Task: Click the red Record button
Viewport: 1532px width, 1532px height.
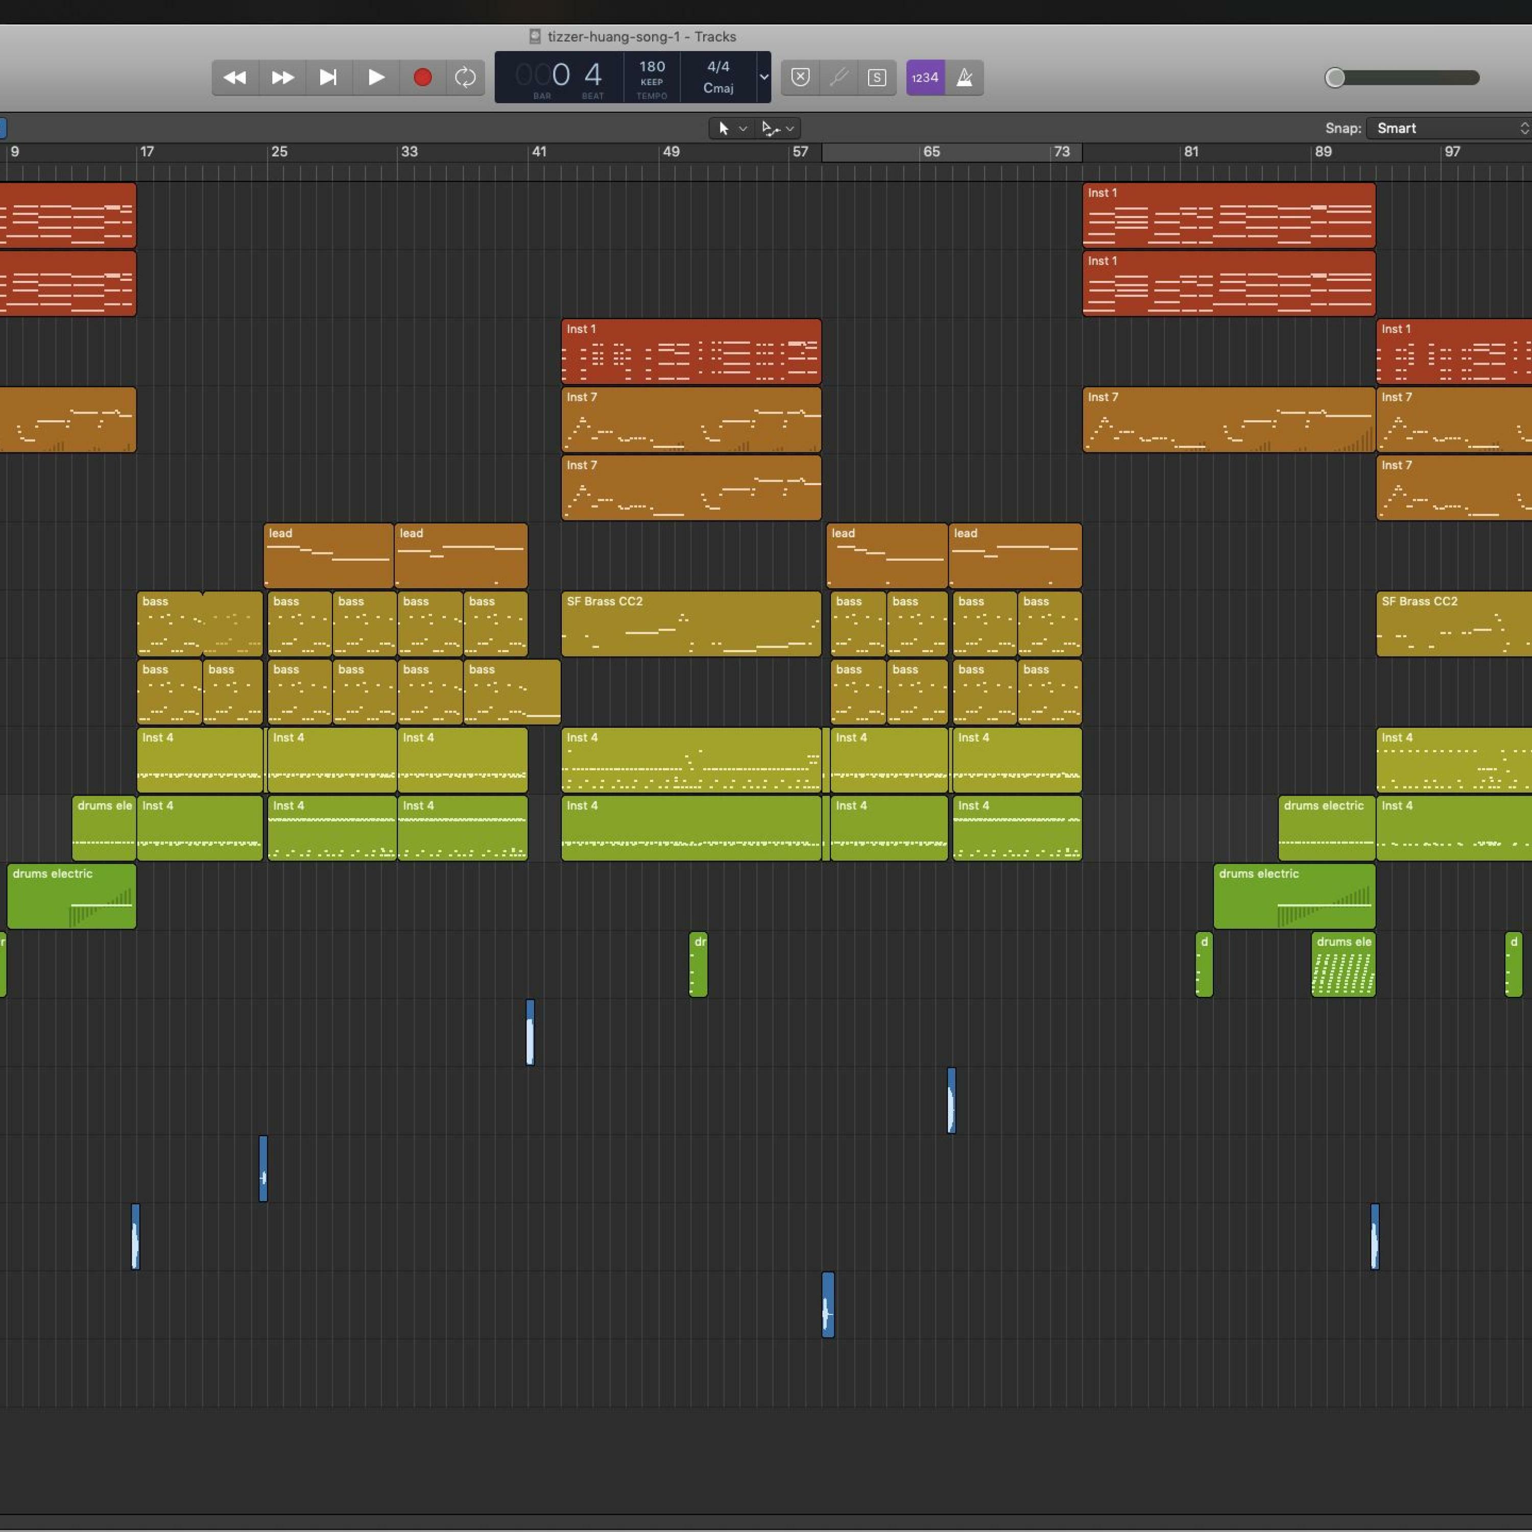Action: coord(423,77)
